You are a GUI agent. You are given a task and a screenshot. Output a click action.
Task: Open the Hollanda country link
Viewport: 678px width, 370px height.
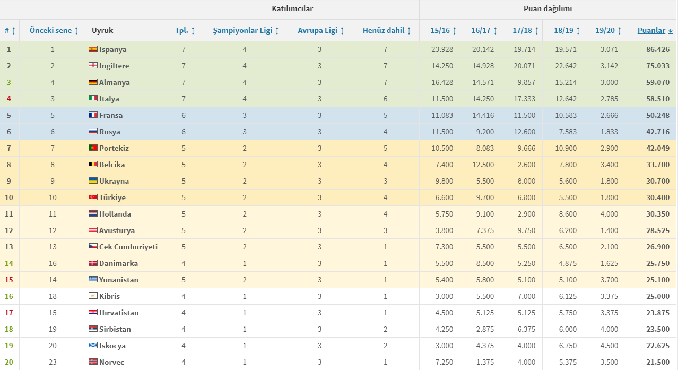point(115,214)
